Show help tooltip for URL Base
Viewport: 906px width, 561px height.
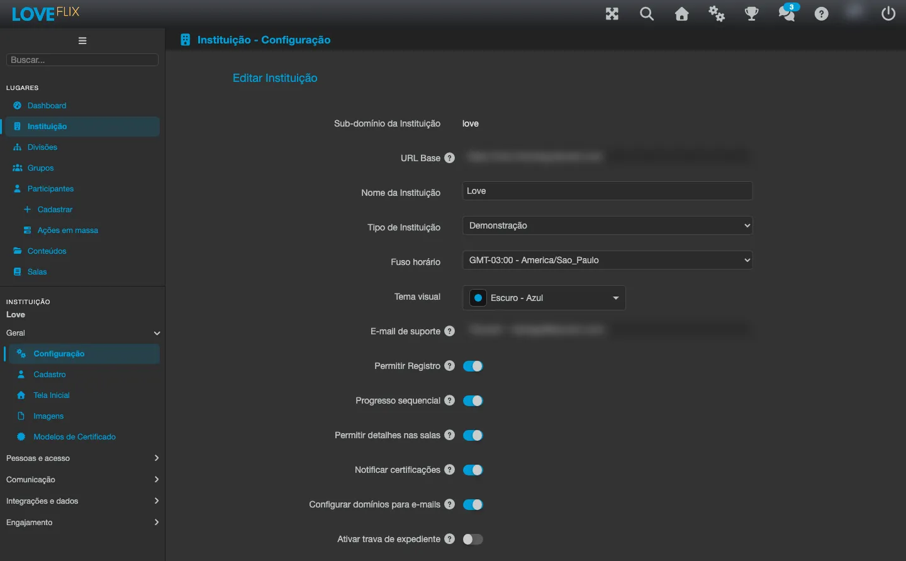point(449,158)
